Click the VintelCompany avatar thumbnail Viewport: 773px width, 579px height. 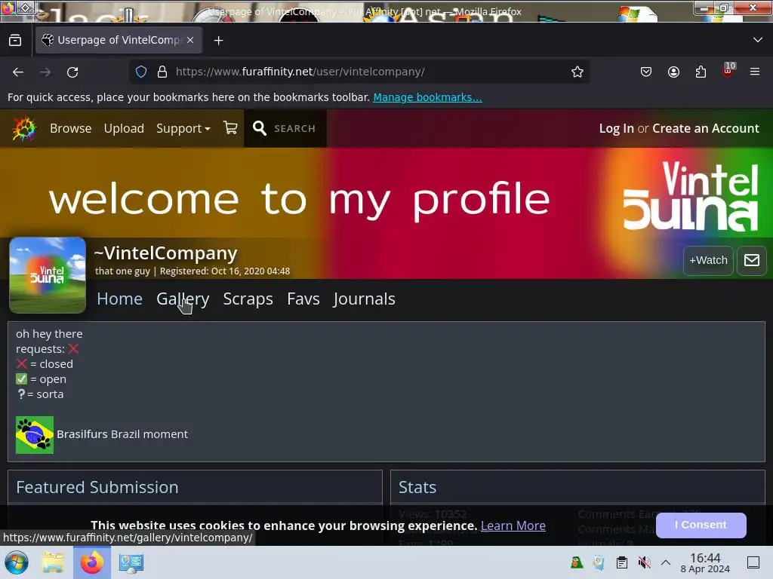(48, 275)
